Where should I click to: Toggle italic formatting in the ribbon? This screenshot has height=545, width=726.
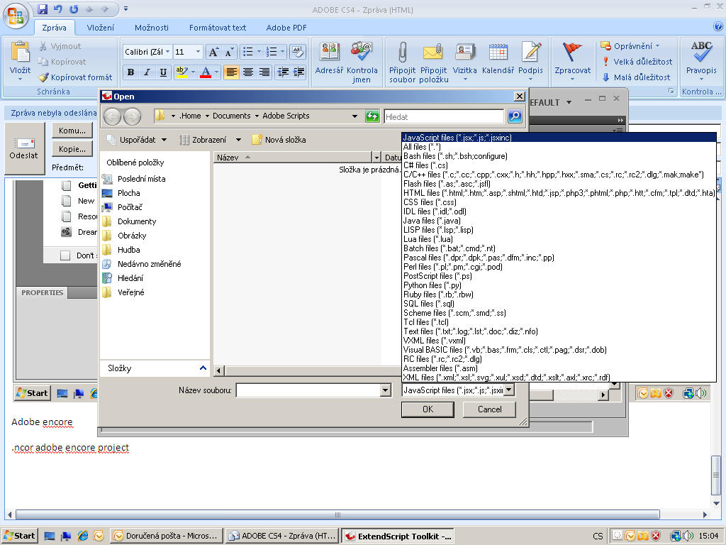click(x=147, y=72)
